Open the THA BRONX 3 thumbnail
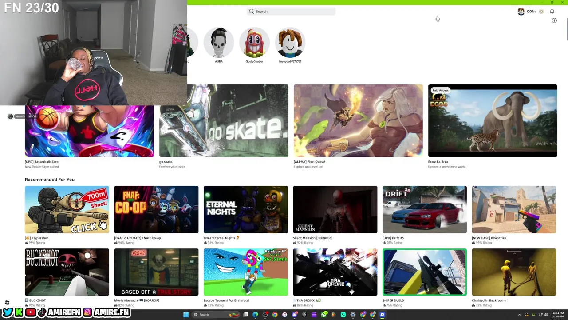568x320 pixels. (335, 272)
